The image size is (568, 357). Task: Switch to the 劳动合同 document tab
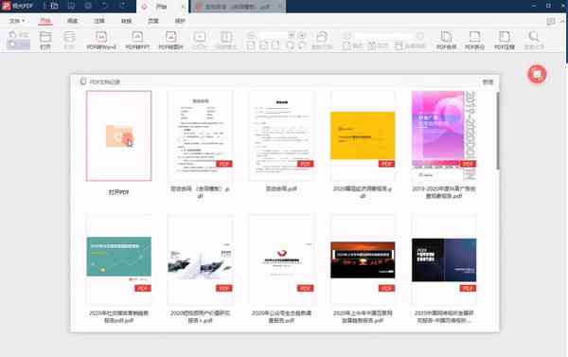[x=238, y=7]
